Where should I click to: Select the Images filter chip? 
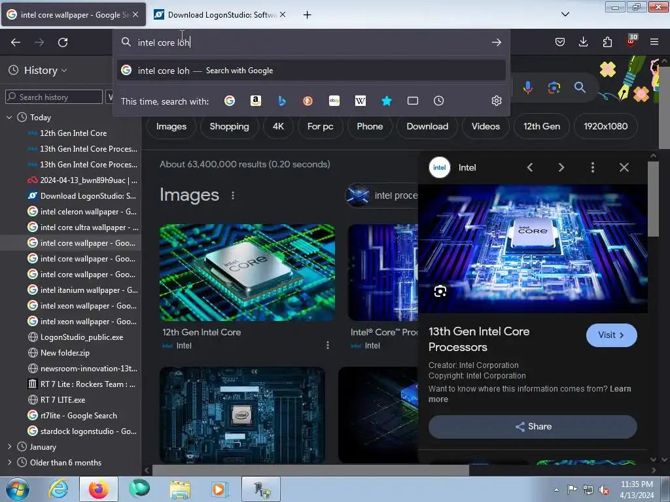tap(171, 126)
